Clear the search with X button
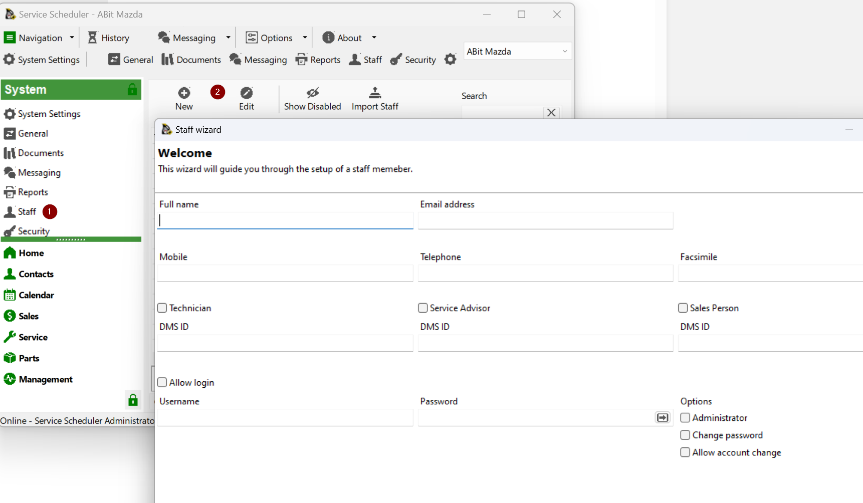Screen dimensions: 863x503 tap(551, 112)
